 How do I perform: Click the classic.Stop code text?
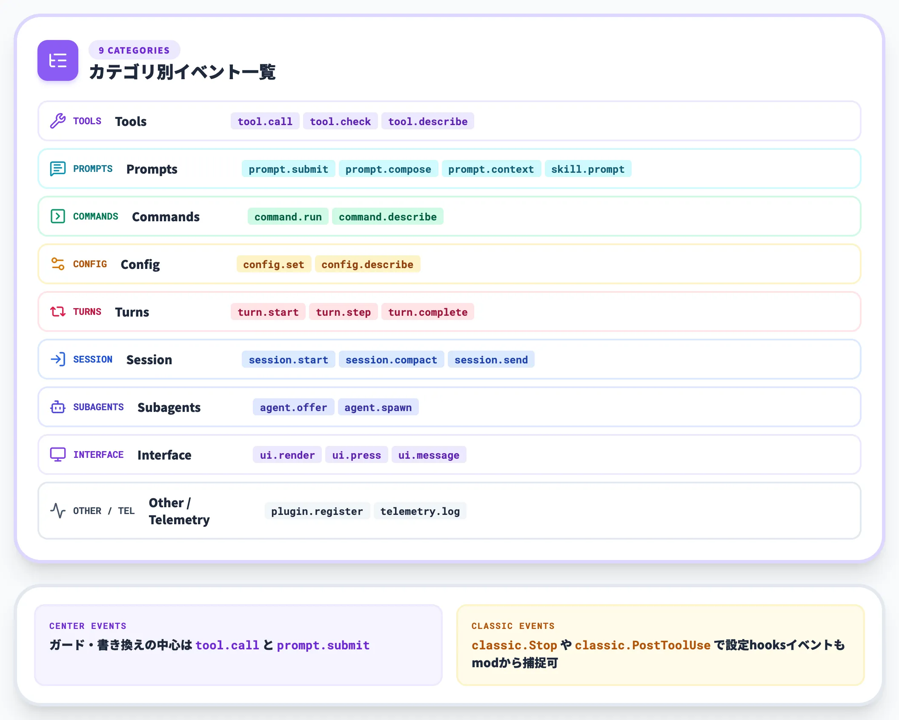coord(514,645)
